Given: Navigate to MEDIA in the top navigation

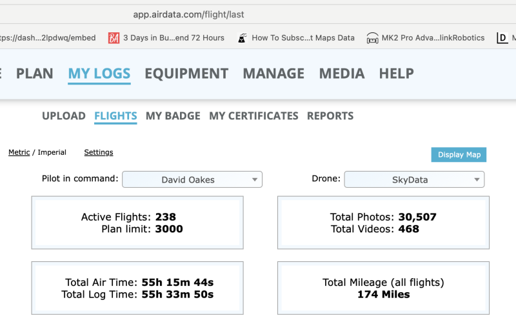Looking at the screenshot, I should point(342,74).
